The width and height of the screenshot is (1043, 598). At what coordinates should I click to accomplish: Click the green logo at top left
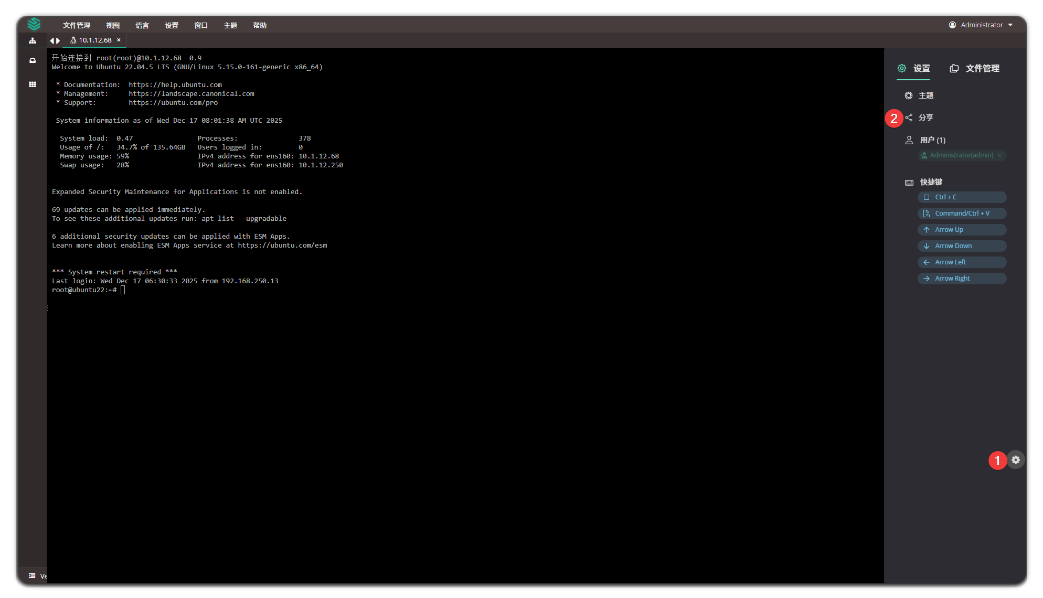point(34,24)
